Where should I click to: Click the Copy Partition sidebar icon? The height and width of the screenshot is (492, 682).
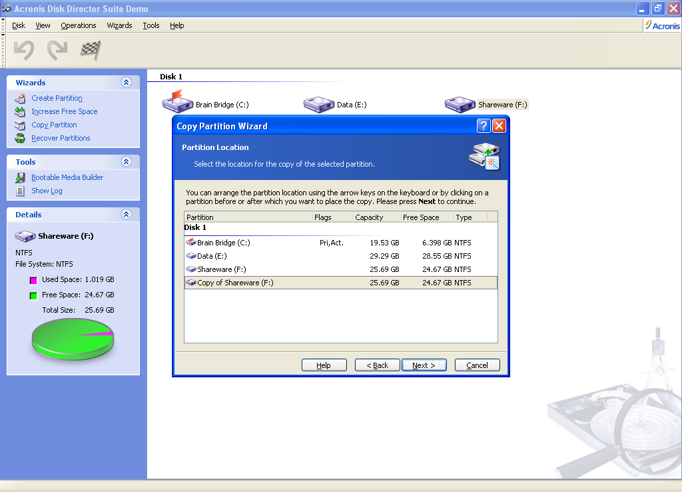[20, 125]
